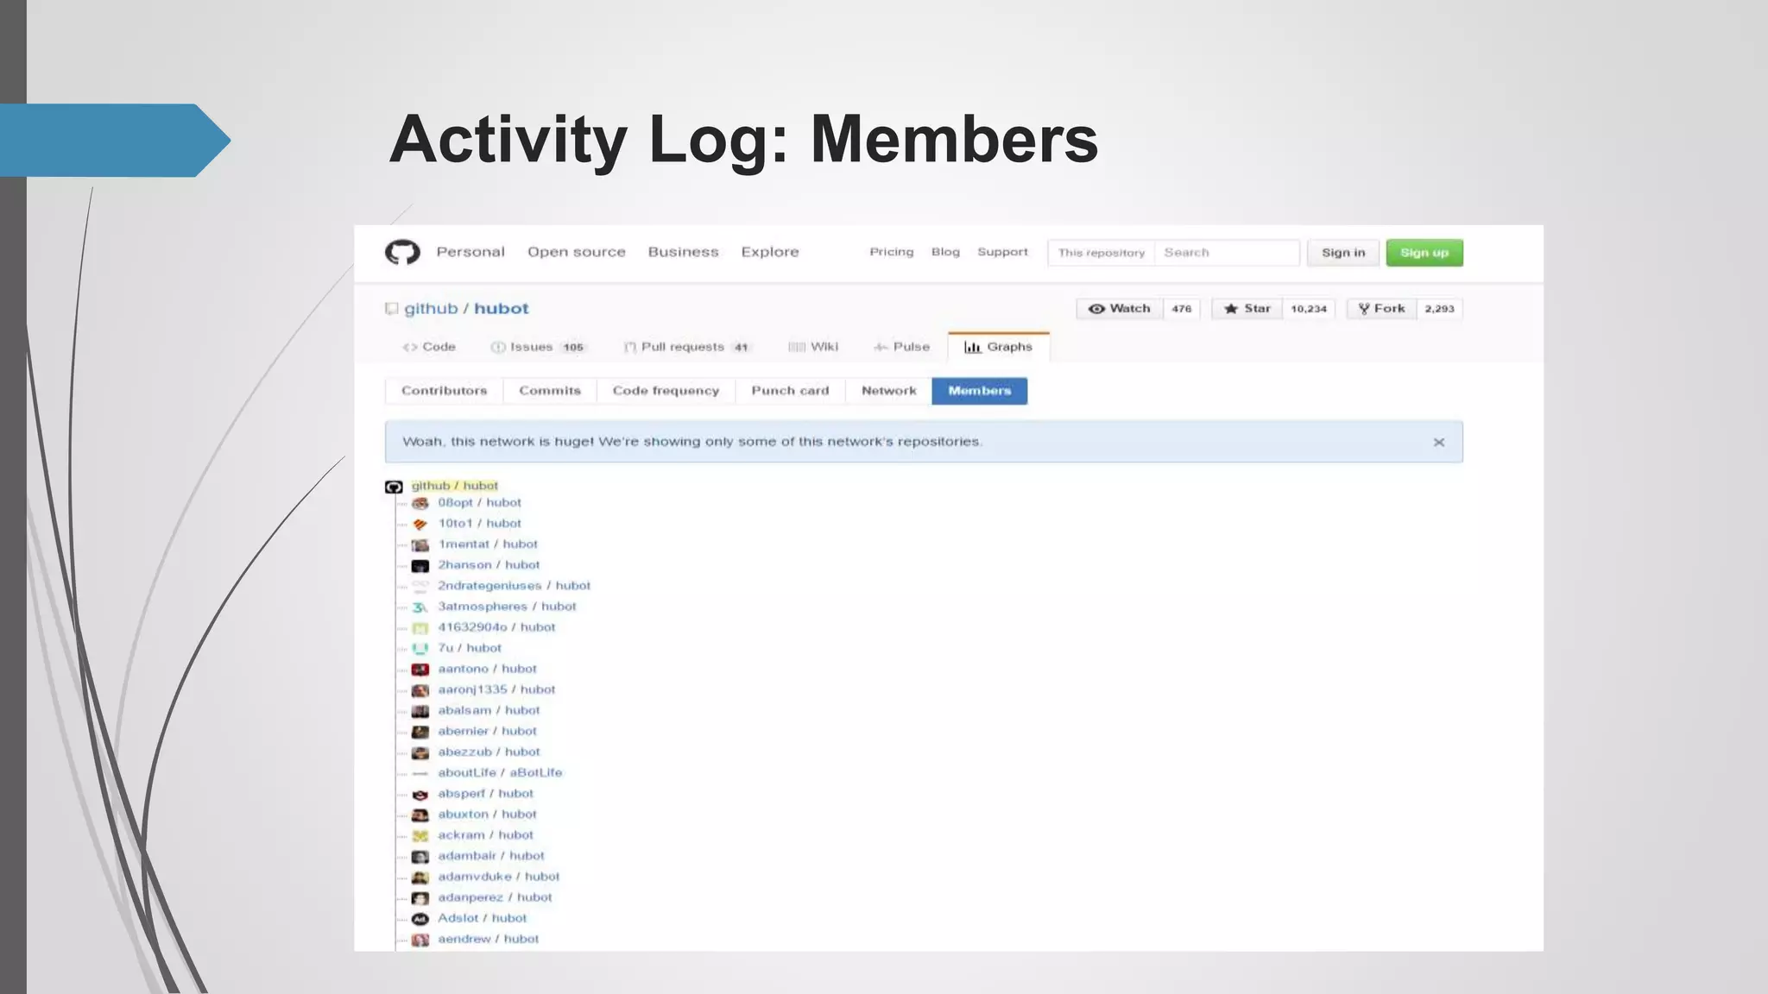Click the GitHub octocat logo
This screenshot has width=1768, height=994.
coord(402,252)
